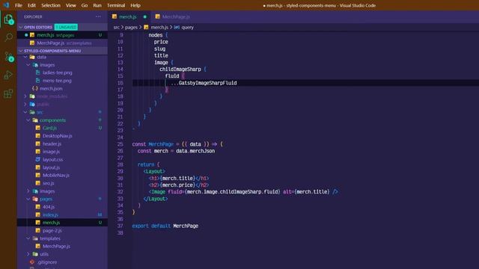Select MerchPage.js in Open Editors list
The width and height of the screenshot is (479, 269).
[x=62, y=43]
